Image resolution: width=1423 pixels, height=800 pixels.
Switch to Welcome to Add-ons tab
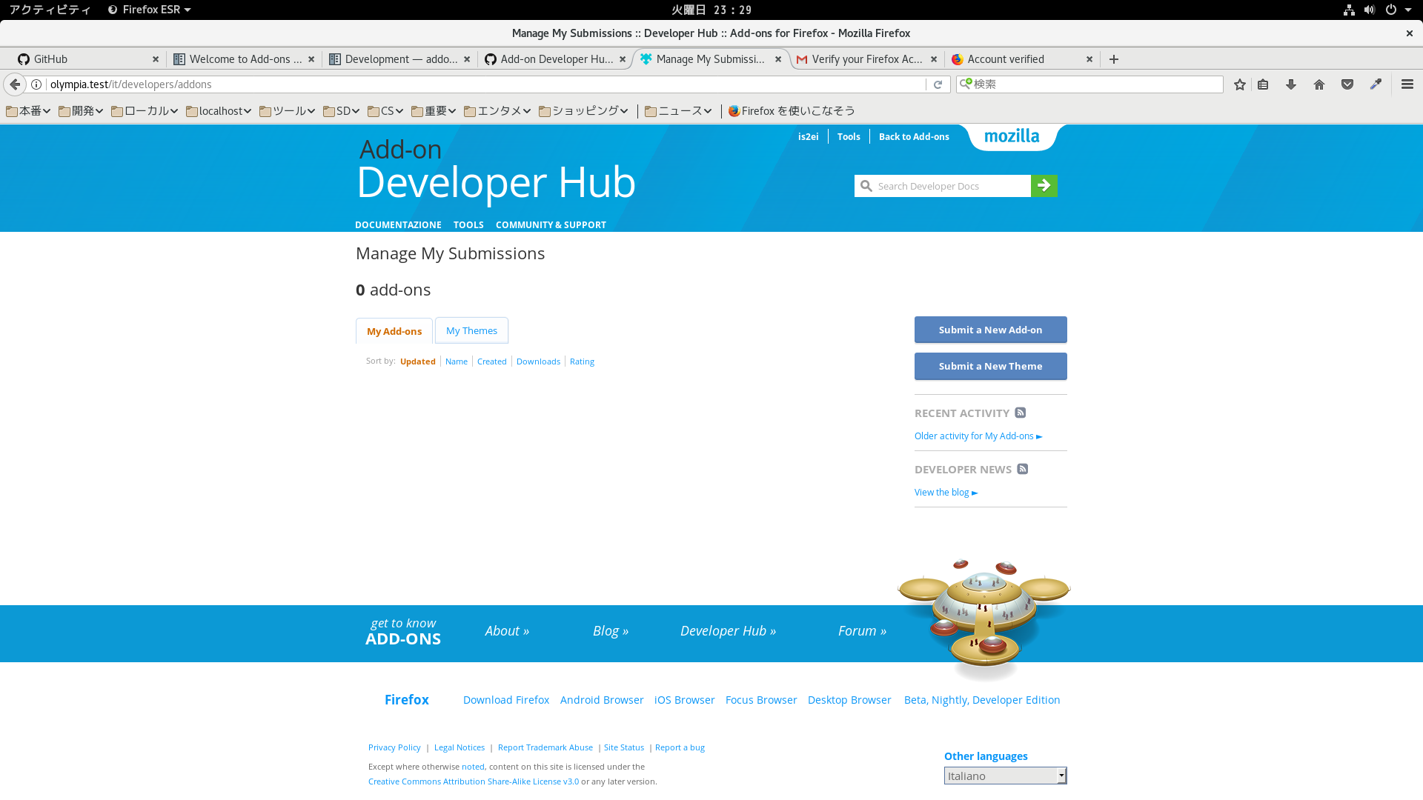[243, 59]
